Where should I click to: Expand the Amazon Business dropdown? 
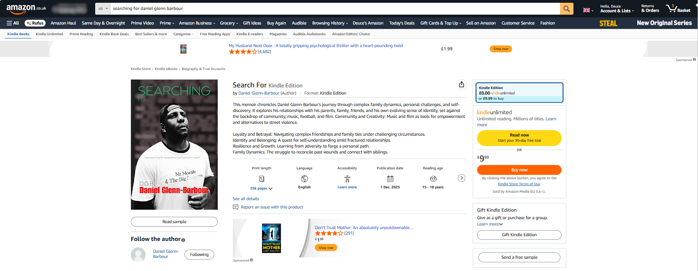[197, 23]
